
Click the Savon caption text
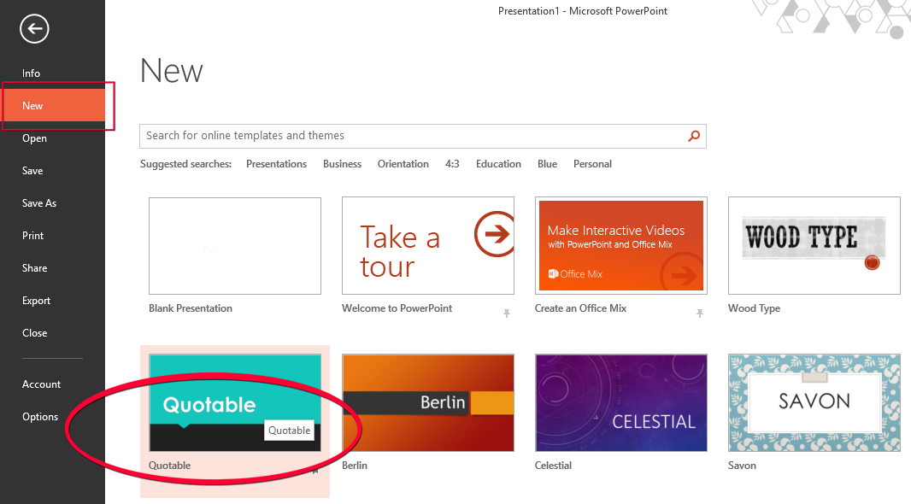click(x=742, y=465)
